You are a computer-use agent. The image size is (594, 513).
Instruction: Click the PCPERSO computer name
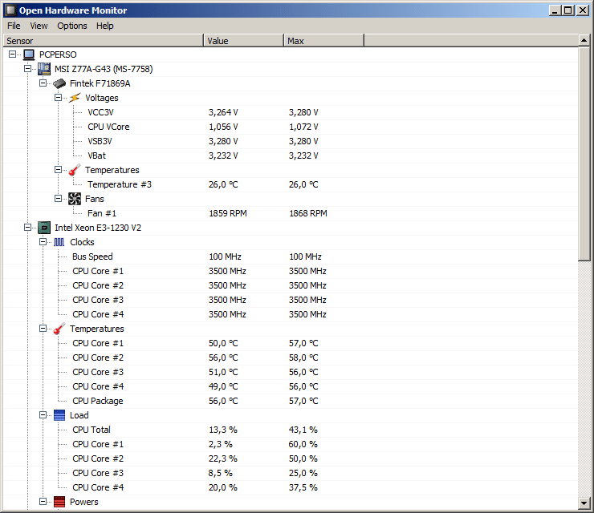point(58,55)
